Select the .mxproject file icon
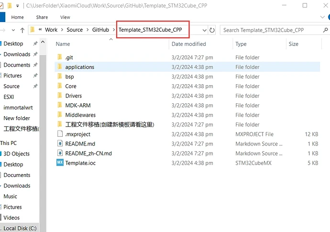Viewport: 330px width, 232px height. [x=60, y=134]
